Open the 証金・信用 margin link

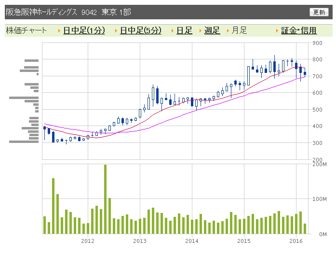(299, 30)
